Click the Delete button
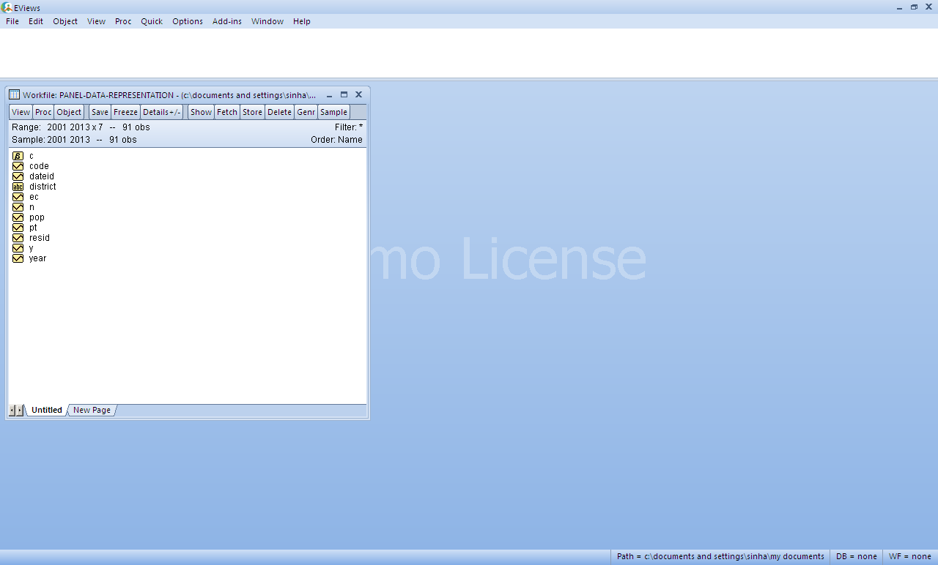 (279, 112)
